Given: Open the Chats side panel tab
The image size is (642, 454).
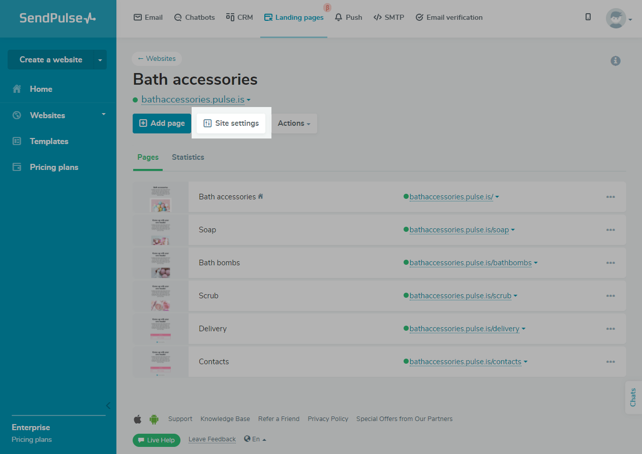Looking at the screenshot, I should coord(633,397).
